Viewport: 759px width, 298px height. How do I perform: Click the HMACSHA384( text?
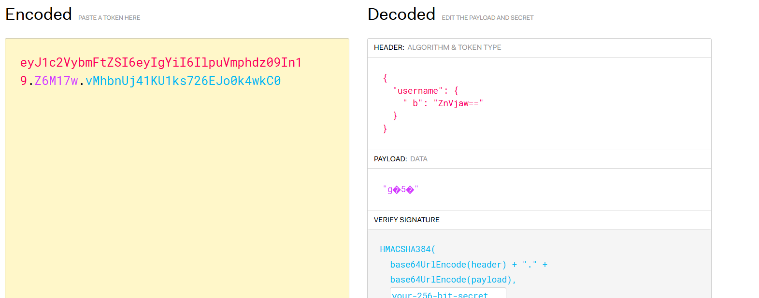(x=408, y=249)
